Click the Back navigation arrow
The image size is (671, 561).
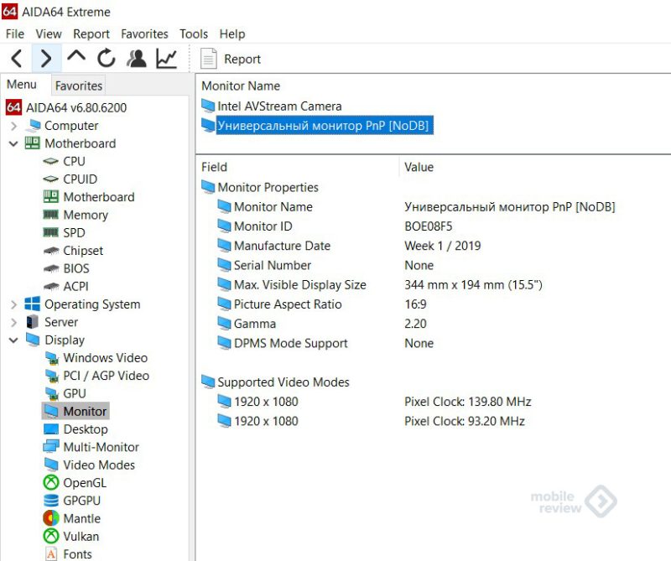point(17,59)
